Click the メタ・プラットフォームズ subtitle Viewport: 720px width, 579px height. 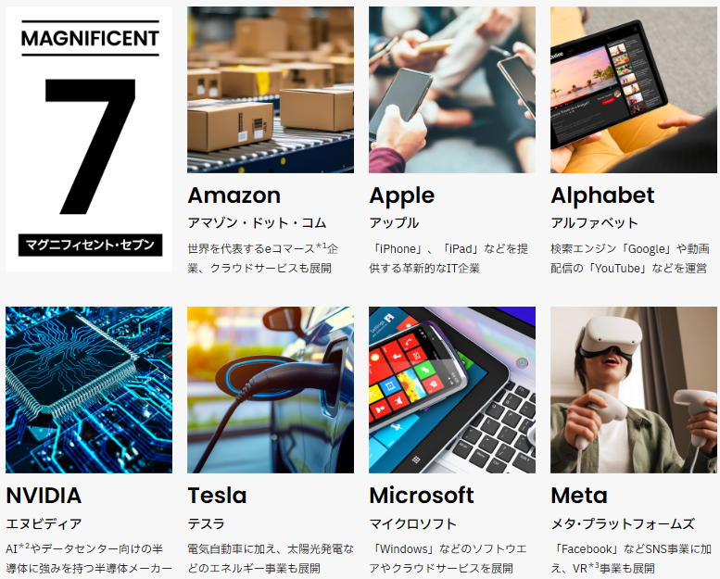tap(623, 523)
